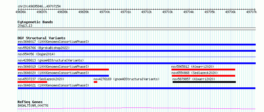
Task: Click the nsv5965812 Almarri2020 label
Action: pyautogui.click(x=193, y=67)
